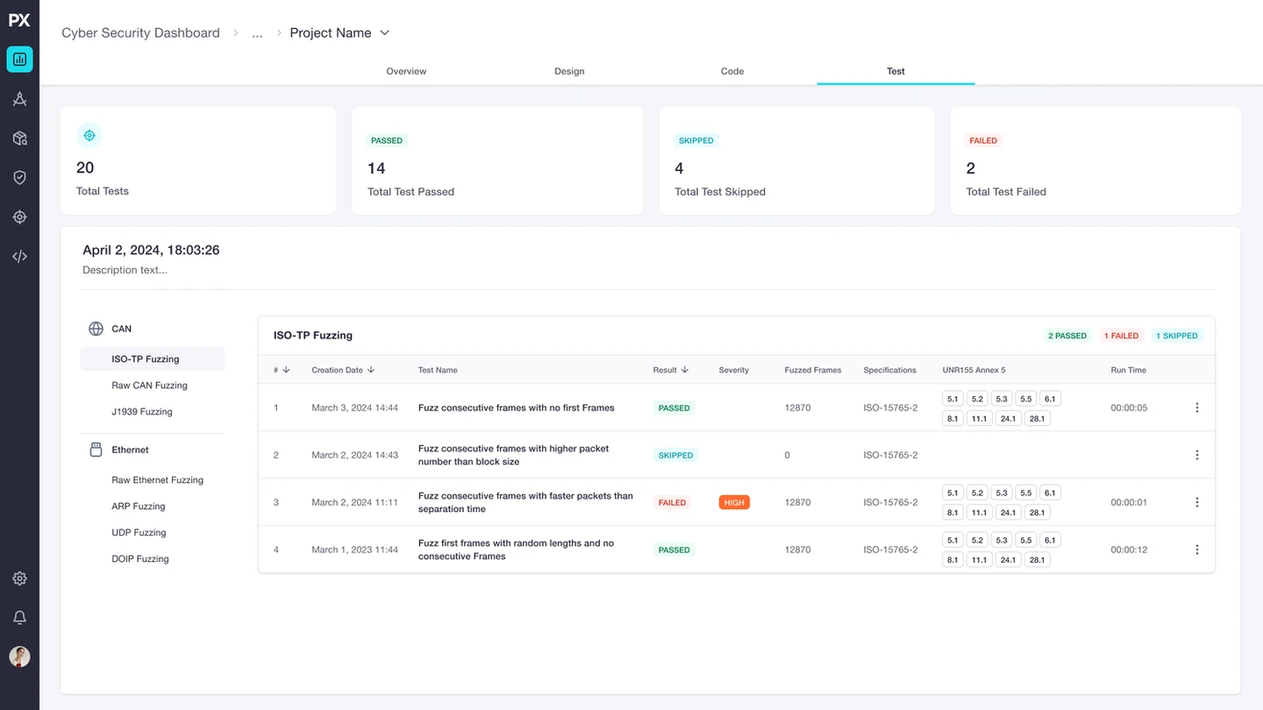
Task: Click the user avatar in sidebar
Action: [19, 657]
